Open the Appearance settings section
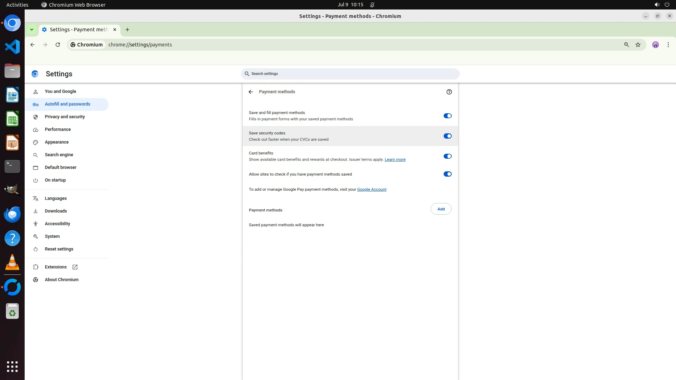Viewport: 676px width, 380px height. coord(57,142)
